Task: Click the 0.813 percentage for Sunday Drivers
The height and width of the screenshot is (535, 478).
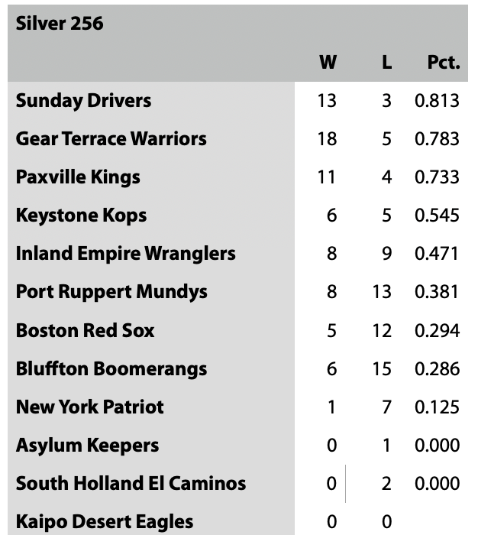Action: coord(437,101)
